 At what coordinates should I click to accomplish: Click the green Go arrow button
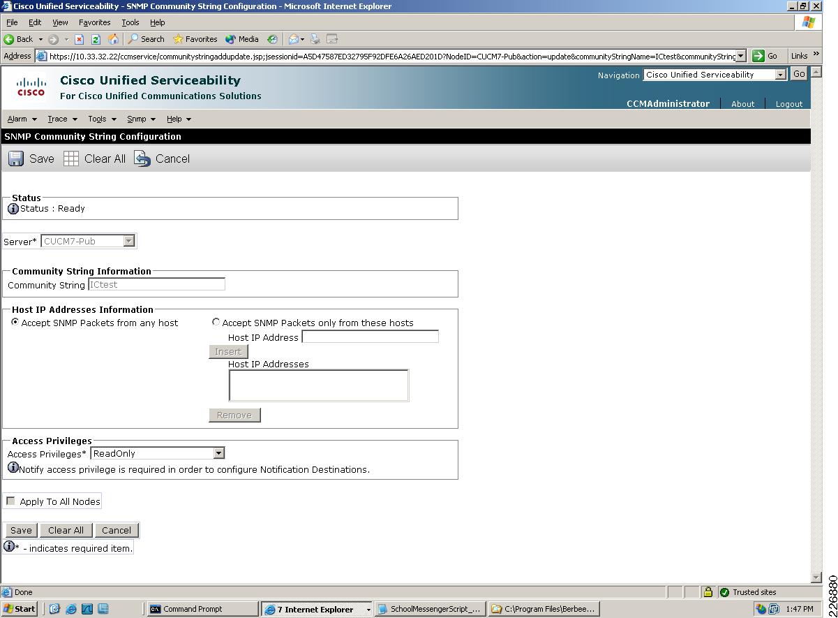pyautogui.click(x=758, y=56)
